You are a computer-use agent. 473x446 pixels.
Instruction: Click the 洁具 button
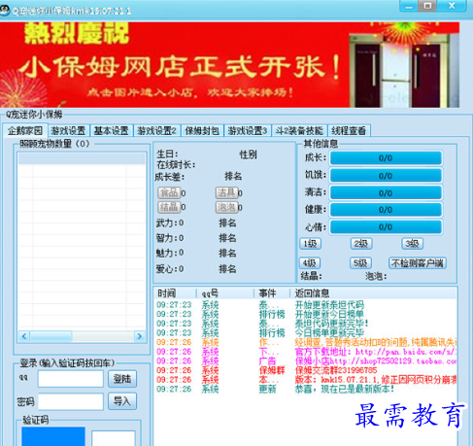tap(226, 192)
